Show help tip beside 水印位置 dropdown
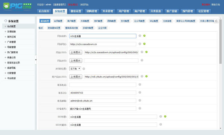Viewport: 224px width, 135px height. 84,69
